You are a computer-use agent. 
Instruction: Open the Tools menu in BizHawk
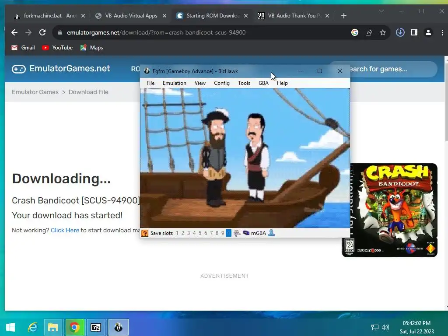click(244, 83)
